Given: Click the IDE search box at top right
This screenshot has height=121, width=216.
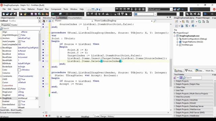Looking at the screenshot, I should tap(200, 9).
